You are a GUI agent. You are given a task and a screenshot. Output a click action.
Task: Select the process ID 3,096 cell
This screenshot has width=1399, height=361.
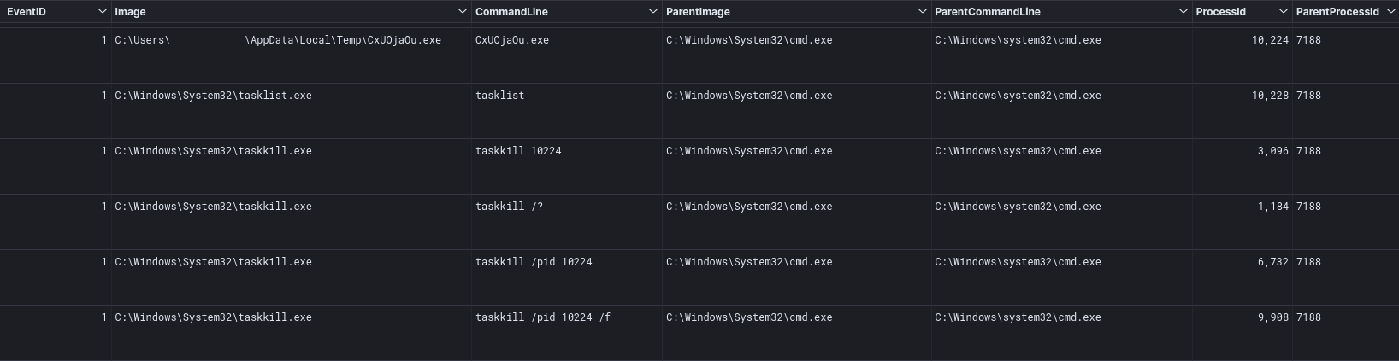tap(1242, 166)
